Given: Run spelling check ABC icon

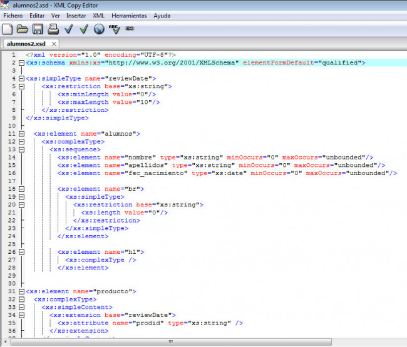Looking at the screenshot, I should [114, 29].
